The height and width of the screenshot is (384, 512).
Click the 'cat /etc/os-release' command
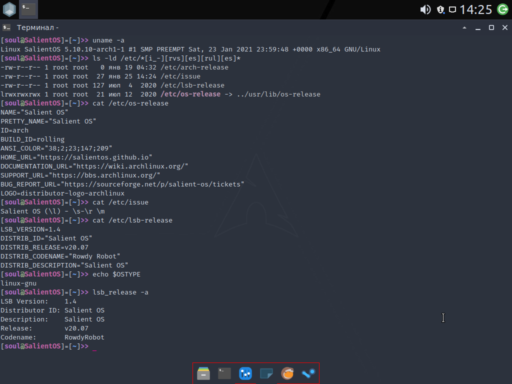pos(130,103)
